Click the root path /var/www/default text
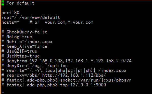 click(x=40, y=17)
